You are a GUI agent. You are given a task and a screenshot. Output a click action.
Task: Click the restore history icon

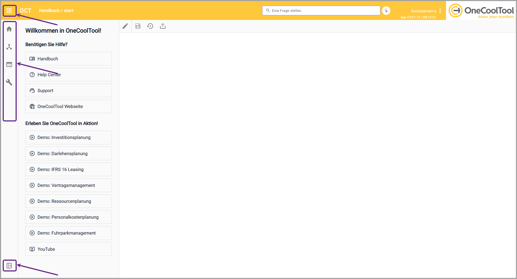click(x=150, y=26)
